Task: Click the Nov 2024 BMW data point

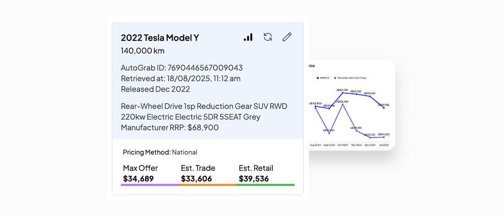Action: (x=356, y=94)
